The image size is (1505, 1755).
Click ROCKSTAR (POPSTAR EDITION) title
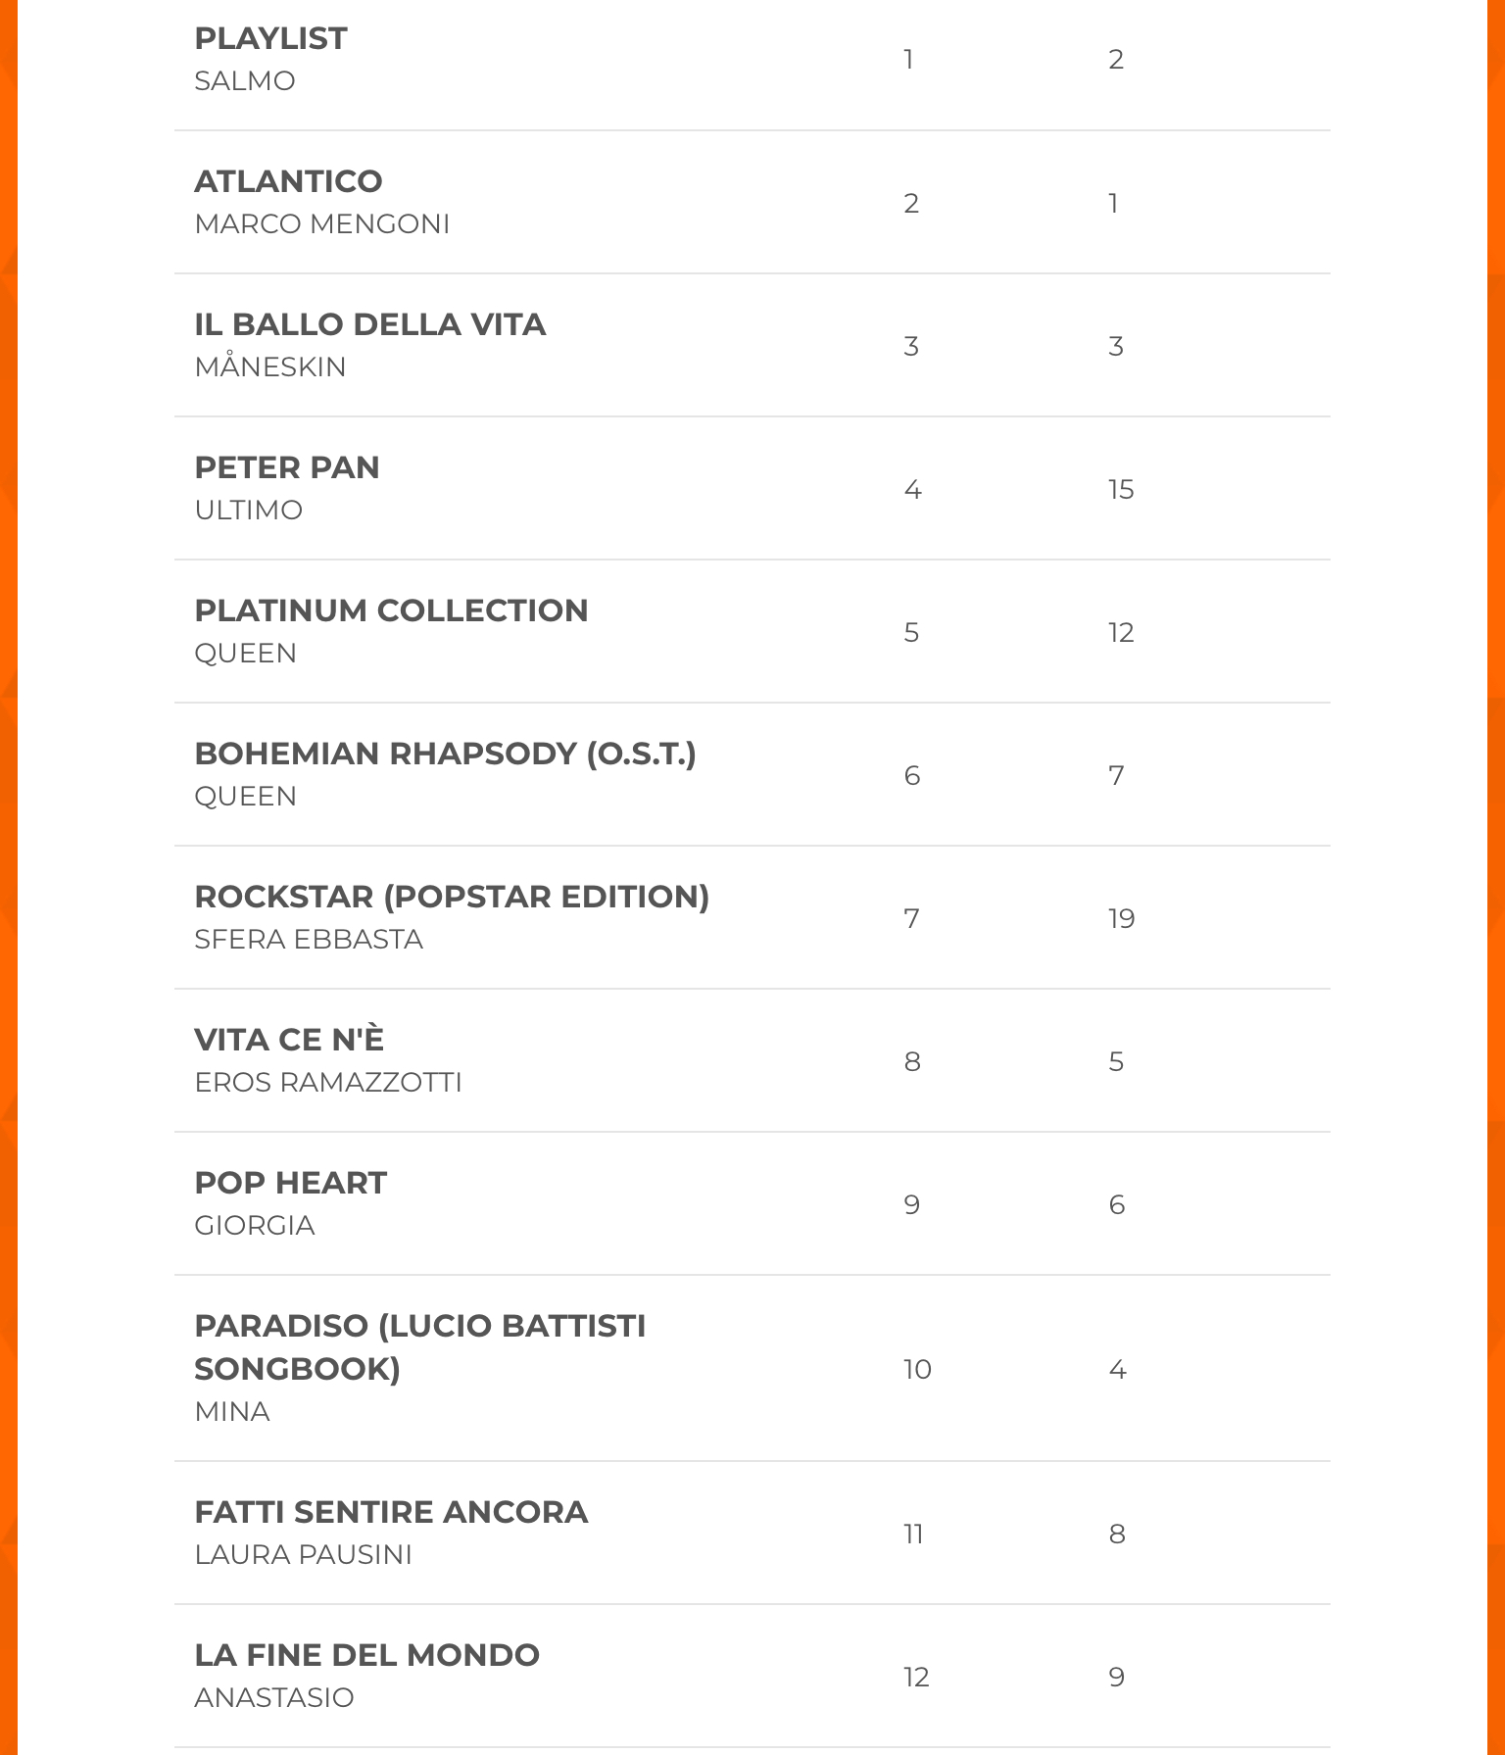(x=452, y=897)
